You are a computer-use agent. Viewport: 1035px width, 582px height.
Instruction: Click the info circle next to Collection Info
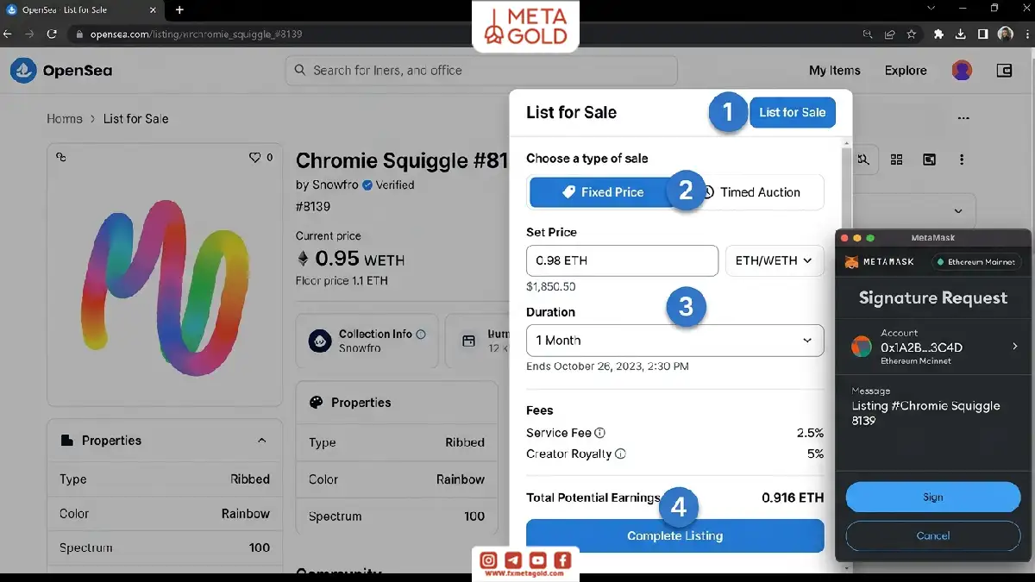tap(421, 334)
